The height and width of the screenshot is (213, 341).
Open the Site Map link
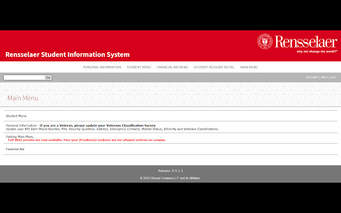click(312, 77)
